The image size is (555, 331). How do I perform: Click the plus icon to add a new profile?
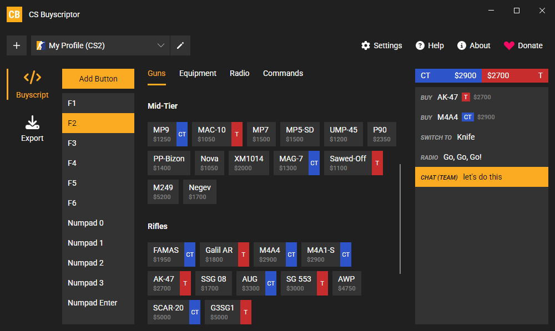click(17, 45)
